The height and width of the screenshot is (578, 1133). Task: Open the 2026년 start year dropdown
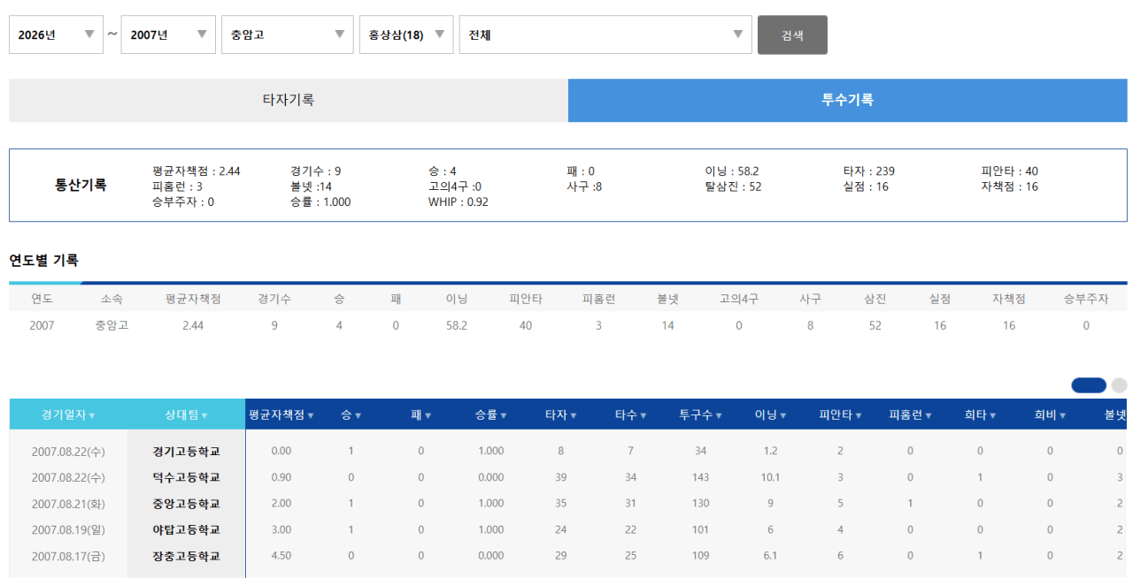tap(56, 34)
